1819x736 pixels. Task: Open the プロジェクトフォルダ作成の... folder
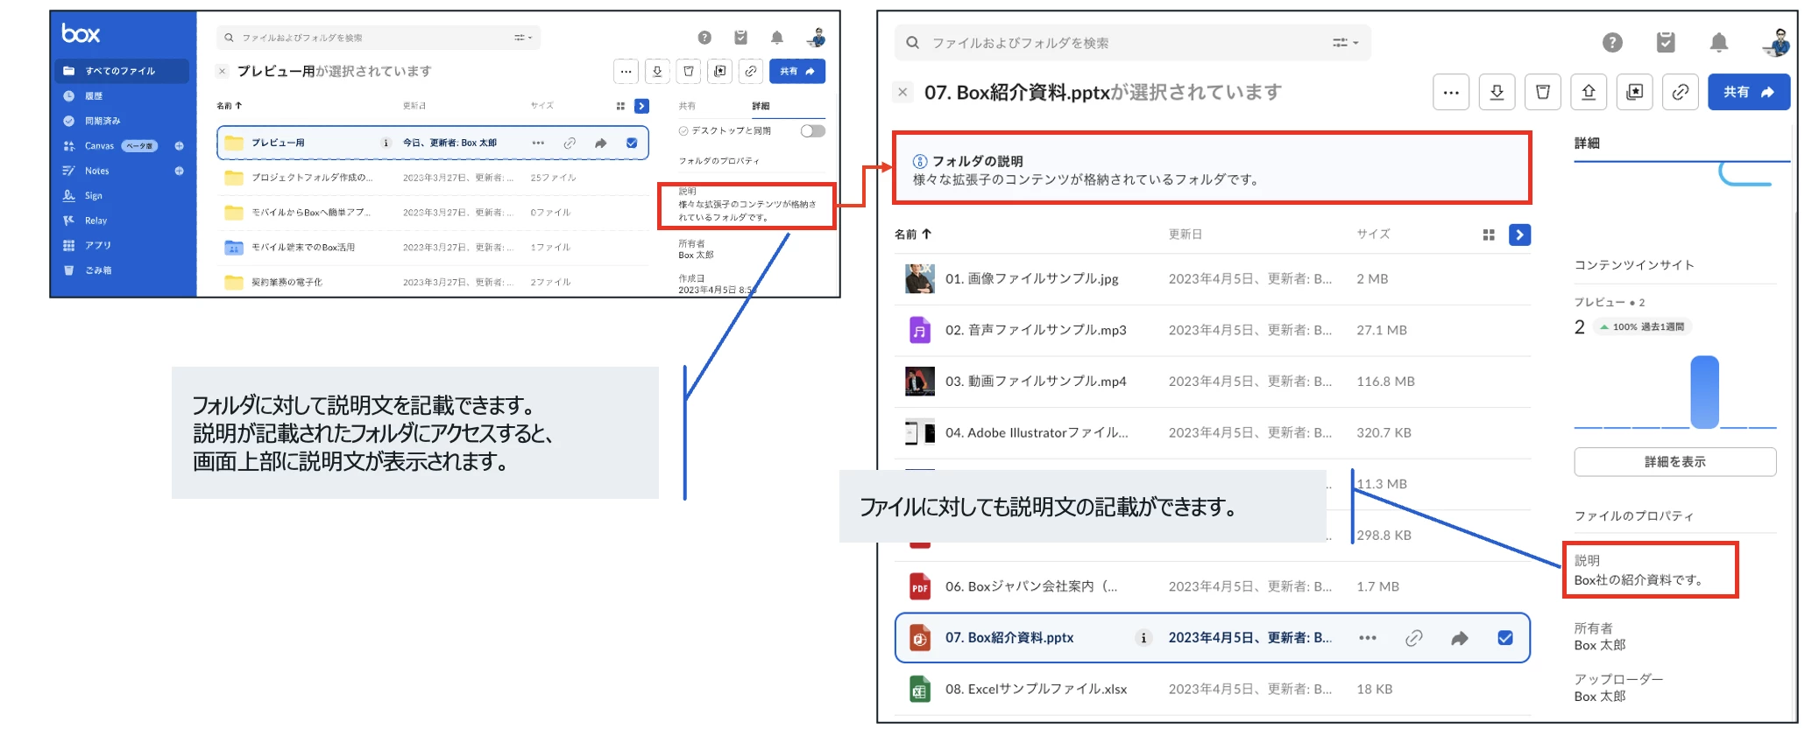pyautogui.click(x=312, y=178)
